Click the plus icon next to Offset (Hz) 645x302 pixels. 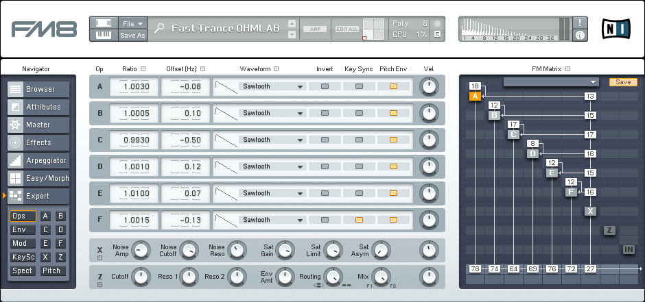coord(203,69)
